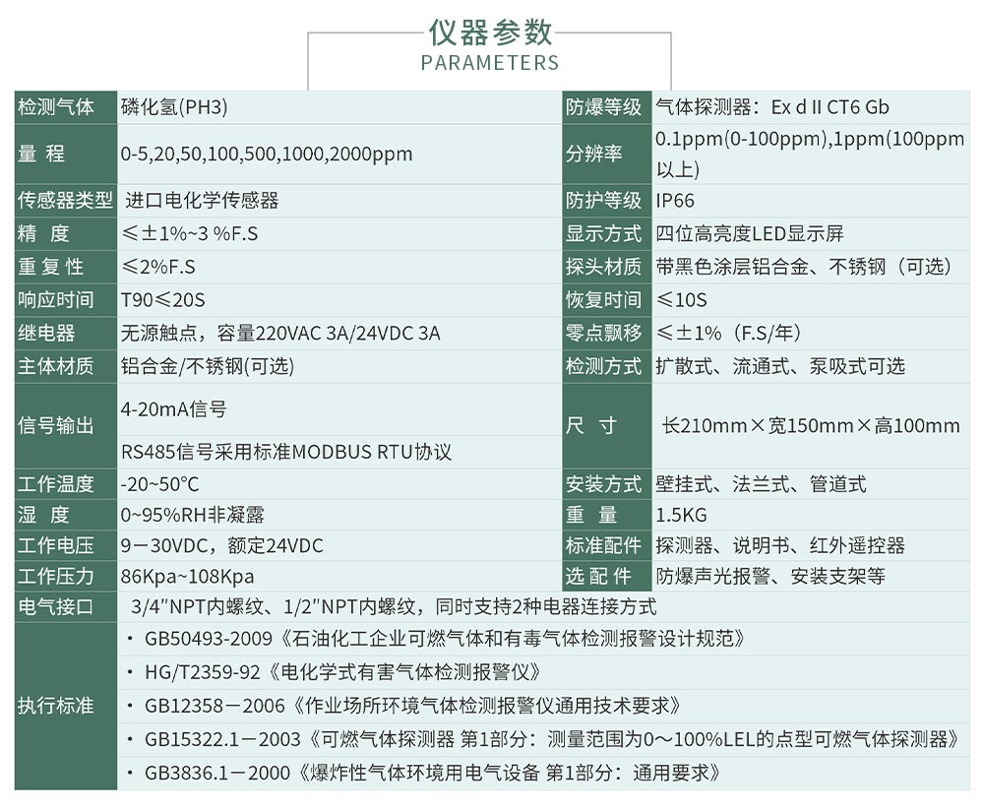Select the PARAMETERS subtitle text
Screen dimensions: 984x812
pos(489,62)
